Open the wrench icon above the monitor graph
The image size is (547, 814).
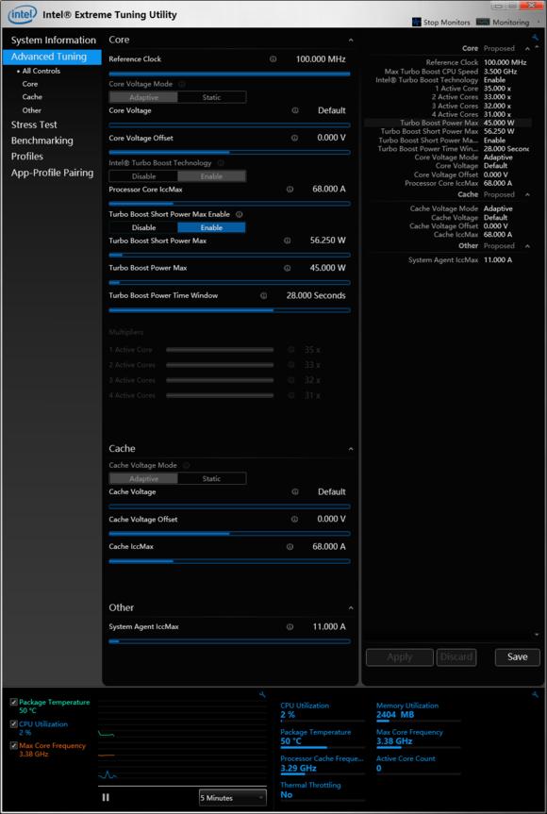tap(262, 694)
